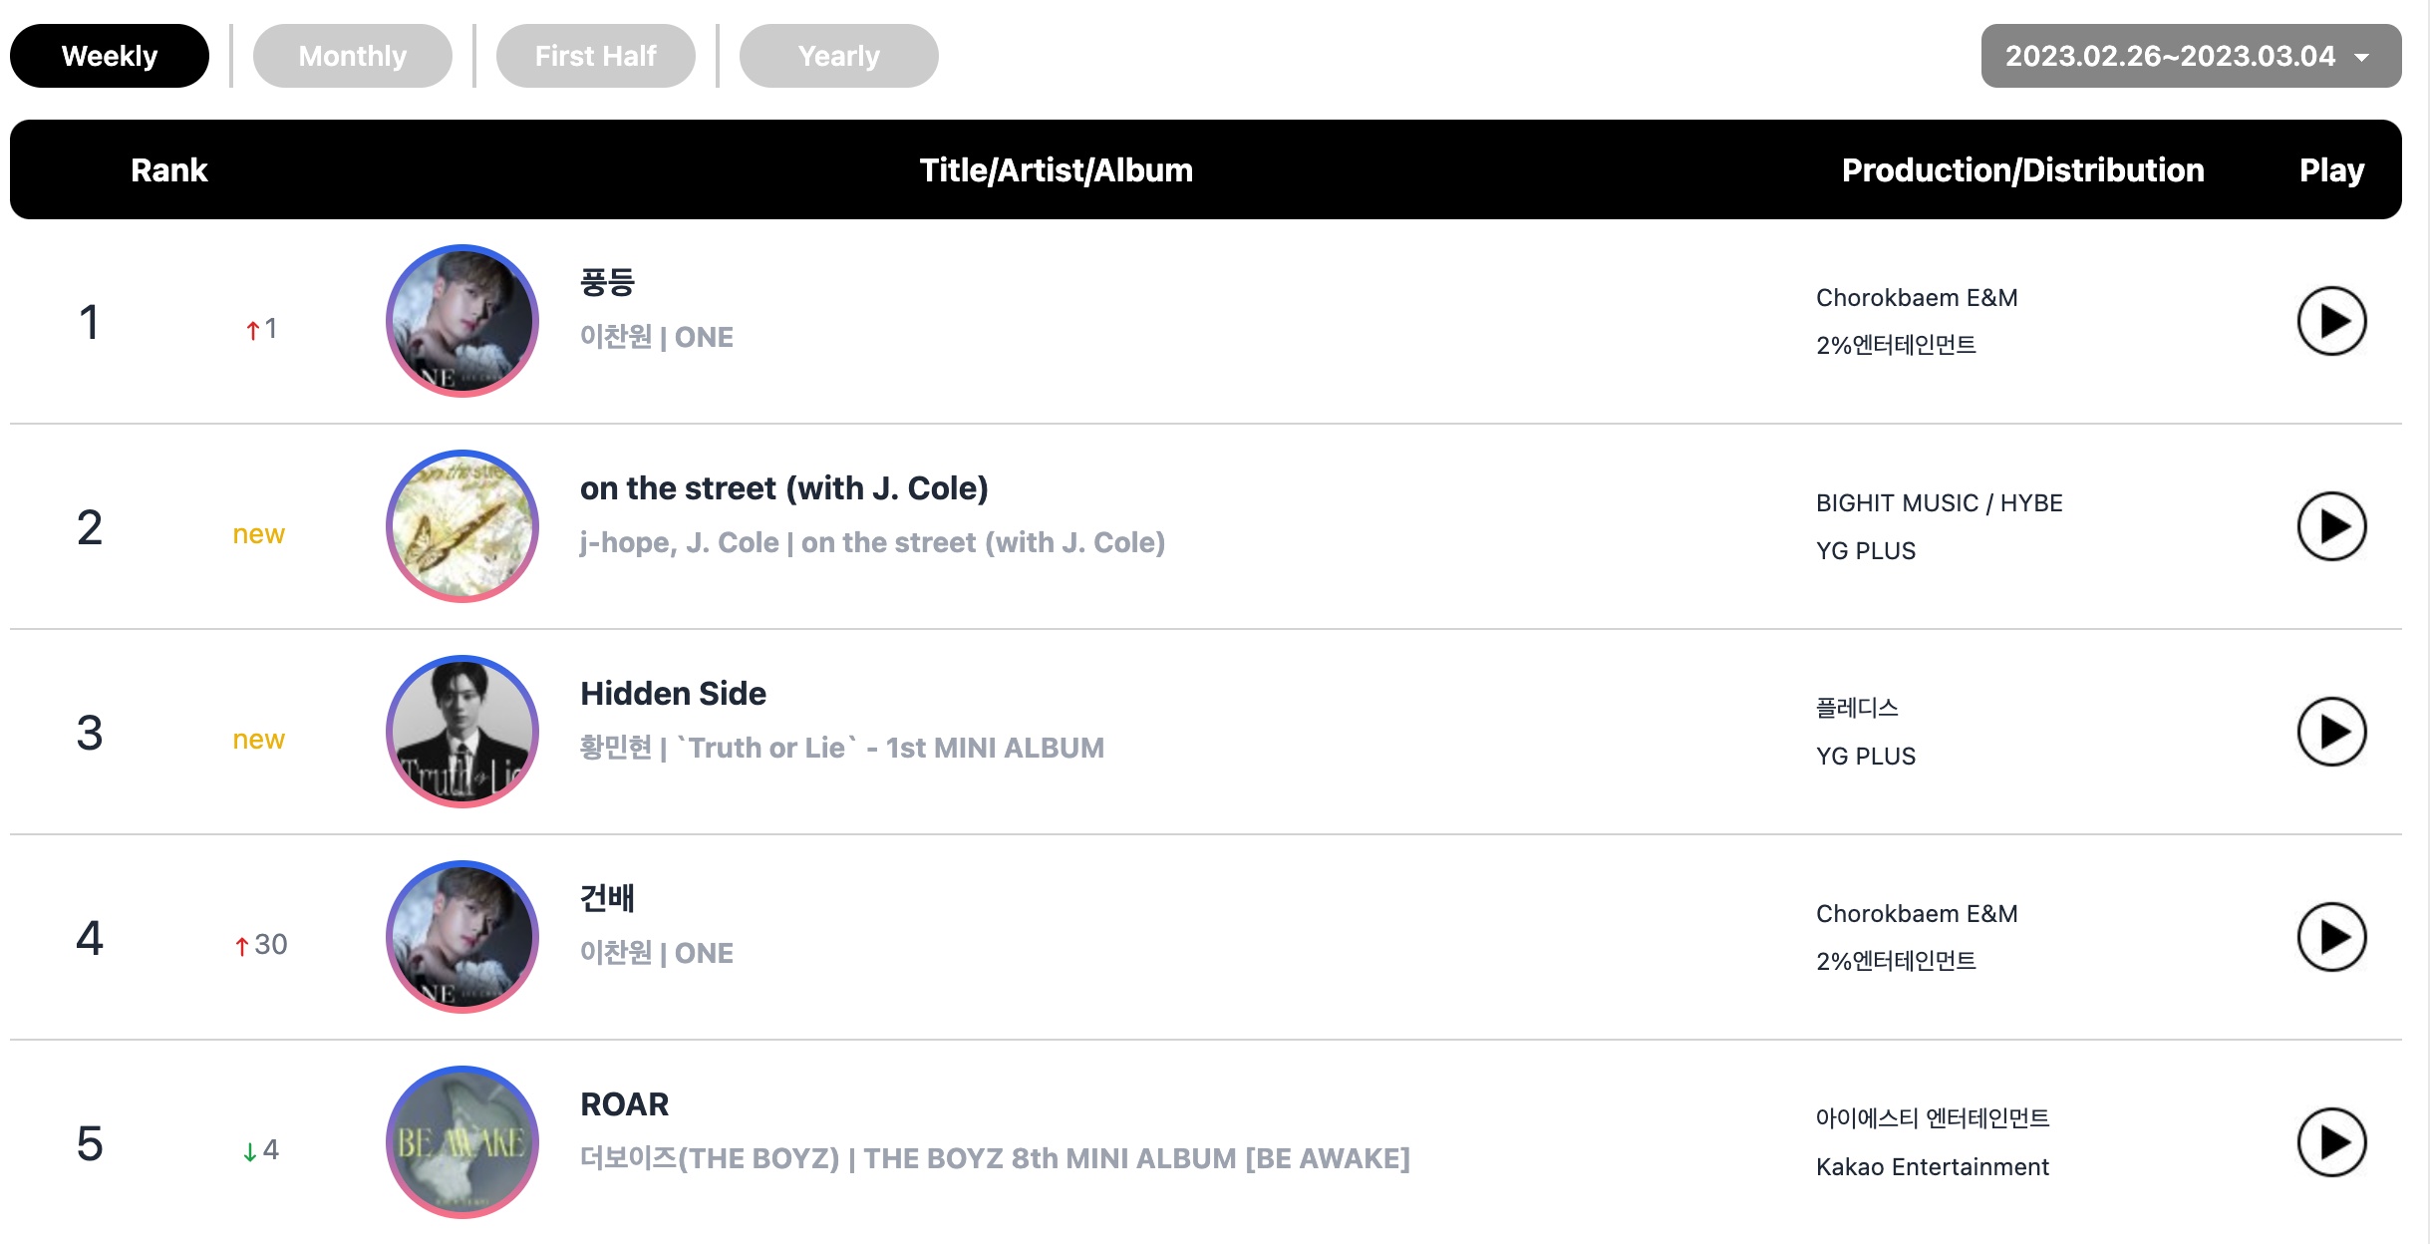Open the date range dropdown 2023.02.26~2023.03.04

point(2191,56)
